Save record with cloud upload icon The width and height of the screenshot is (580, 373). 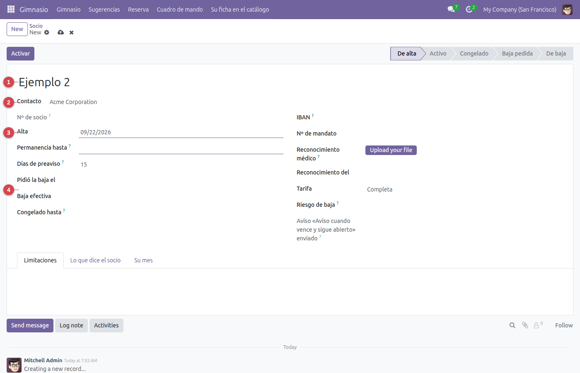point(61,32)
